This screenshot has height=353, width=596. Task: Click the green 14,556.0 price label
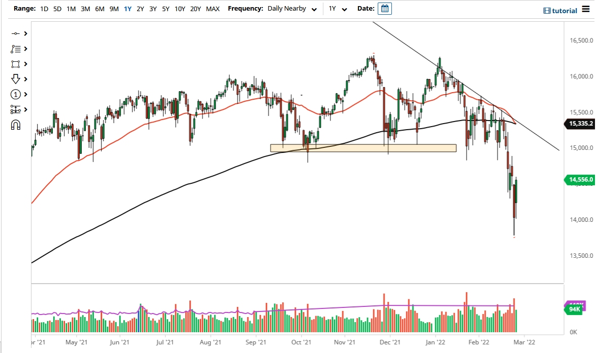(580, 180)
